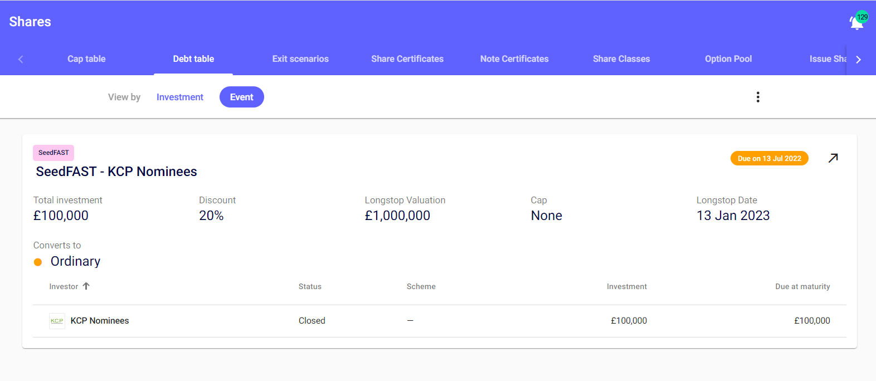Switch to Exit scenarios tab
The width and height of the screenshot is (876, 381).
[300, 59]
